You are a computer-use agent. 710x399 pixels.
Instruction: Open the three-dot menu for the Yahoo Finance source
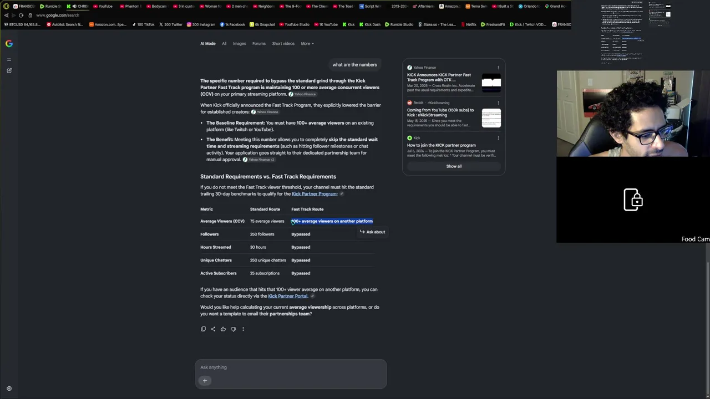[x=498, y=68]
